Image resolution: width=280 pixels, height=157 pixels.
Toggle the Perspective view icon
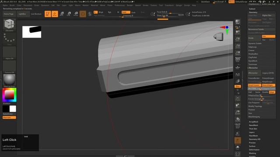click(238, 60)
